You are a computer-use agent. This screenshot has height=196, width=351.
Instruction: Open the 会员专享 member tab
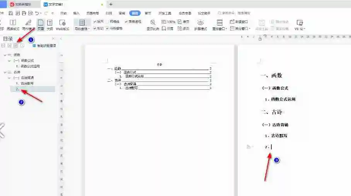pyautogui.click(x=185, y=13)
